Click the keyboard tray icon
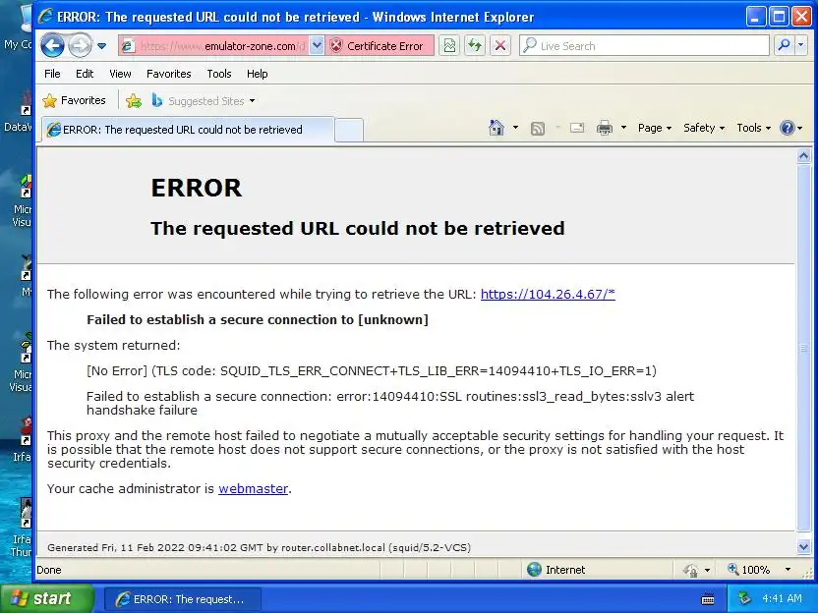The image size is (818, 613). point(708,599)
